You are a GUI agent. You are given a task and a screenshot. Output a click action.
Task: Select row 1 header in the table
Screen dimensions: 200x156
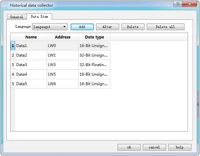(x=13, y=46)
